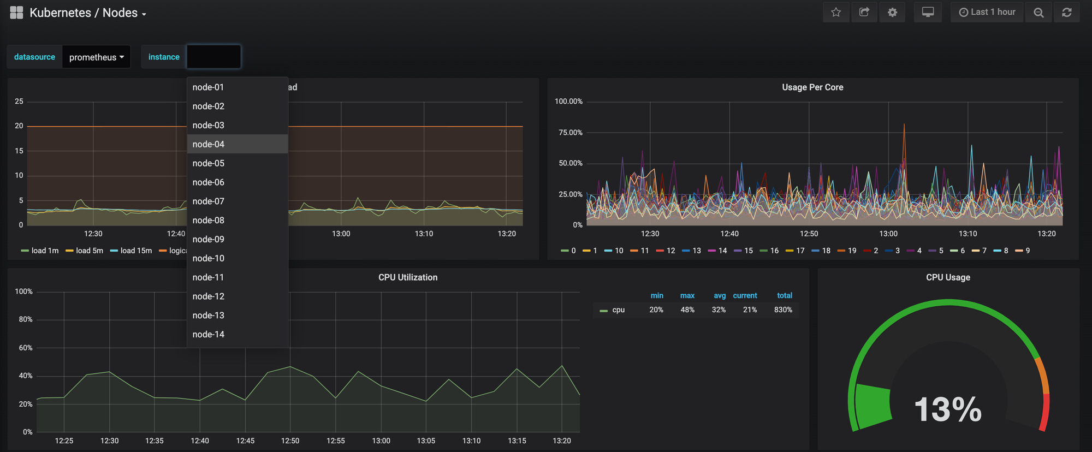Star this dashboard as favorite
The width and height of the screenshot is (1092, 452).
click(836, 12)
